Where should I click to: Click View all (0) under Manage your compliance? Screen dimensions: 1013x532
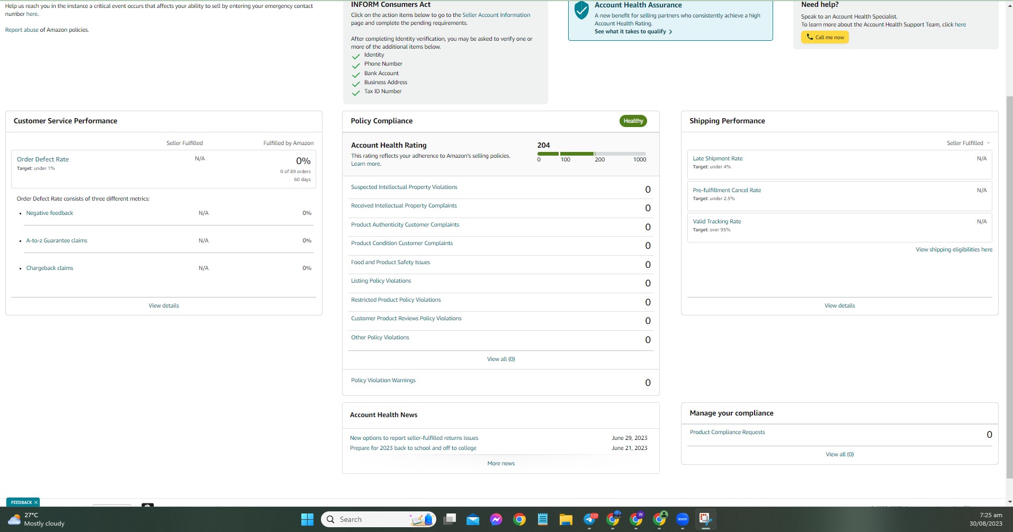[839, 454]
